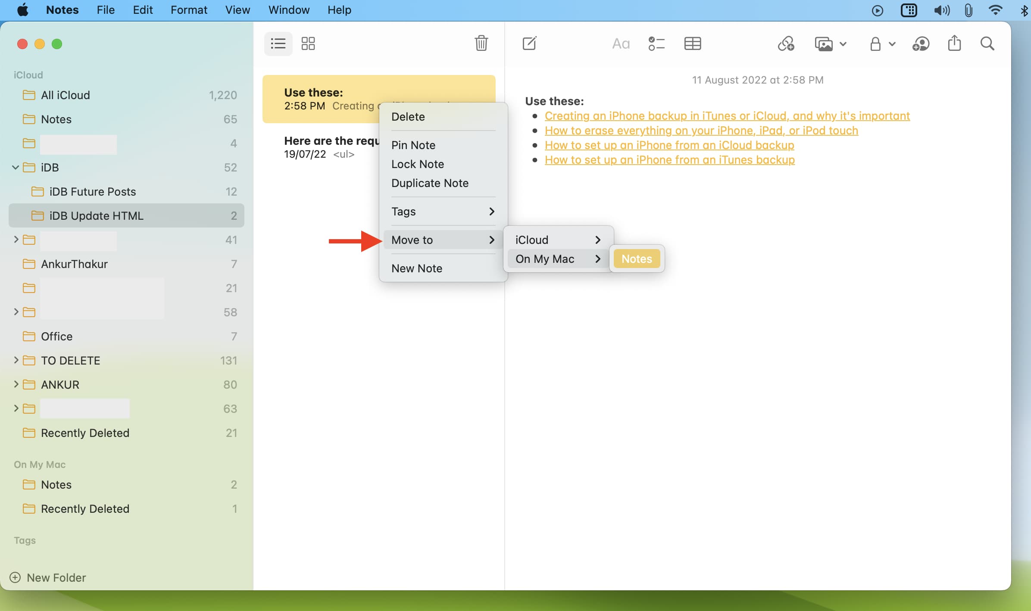Choose Lock Note in context menu
Image resolution: width=1031 pixels, height=611 pixels.
pyautogui.click(x=443, y=164)
